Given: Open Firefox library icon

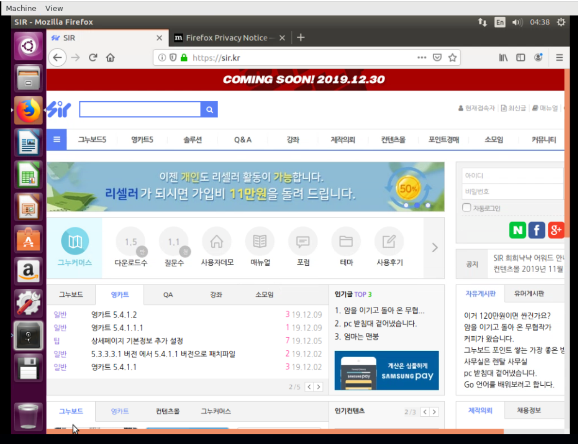Looking at the screenshot, I should tap(503, 57).
